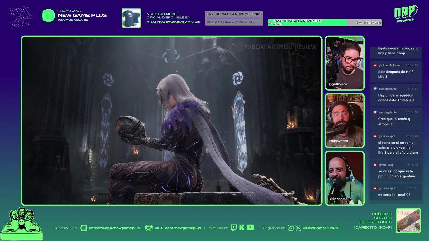This screenshot has width=429, height=241.
Task: Click the 'prohibido en argentina' chat message
Action: (396, 174)
